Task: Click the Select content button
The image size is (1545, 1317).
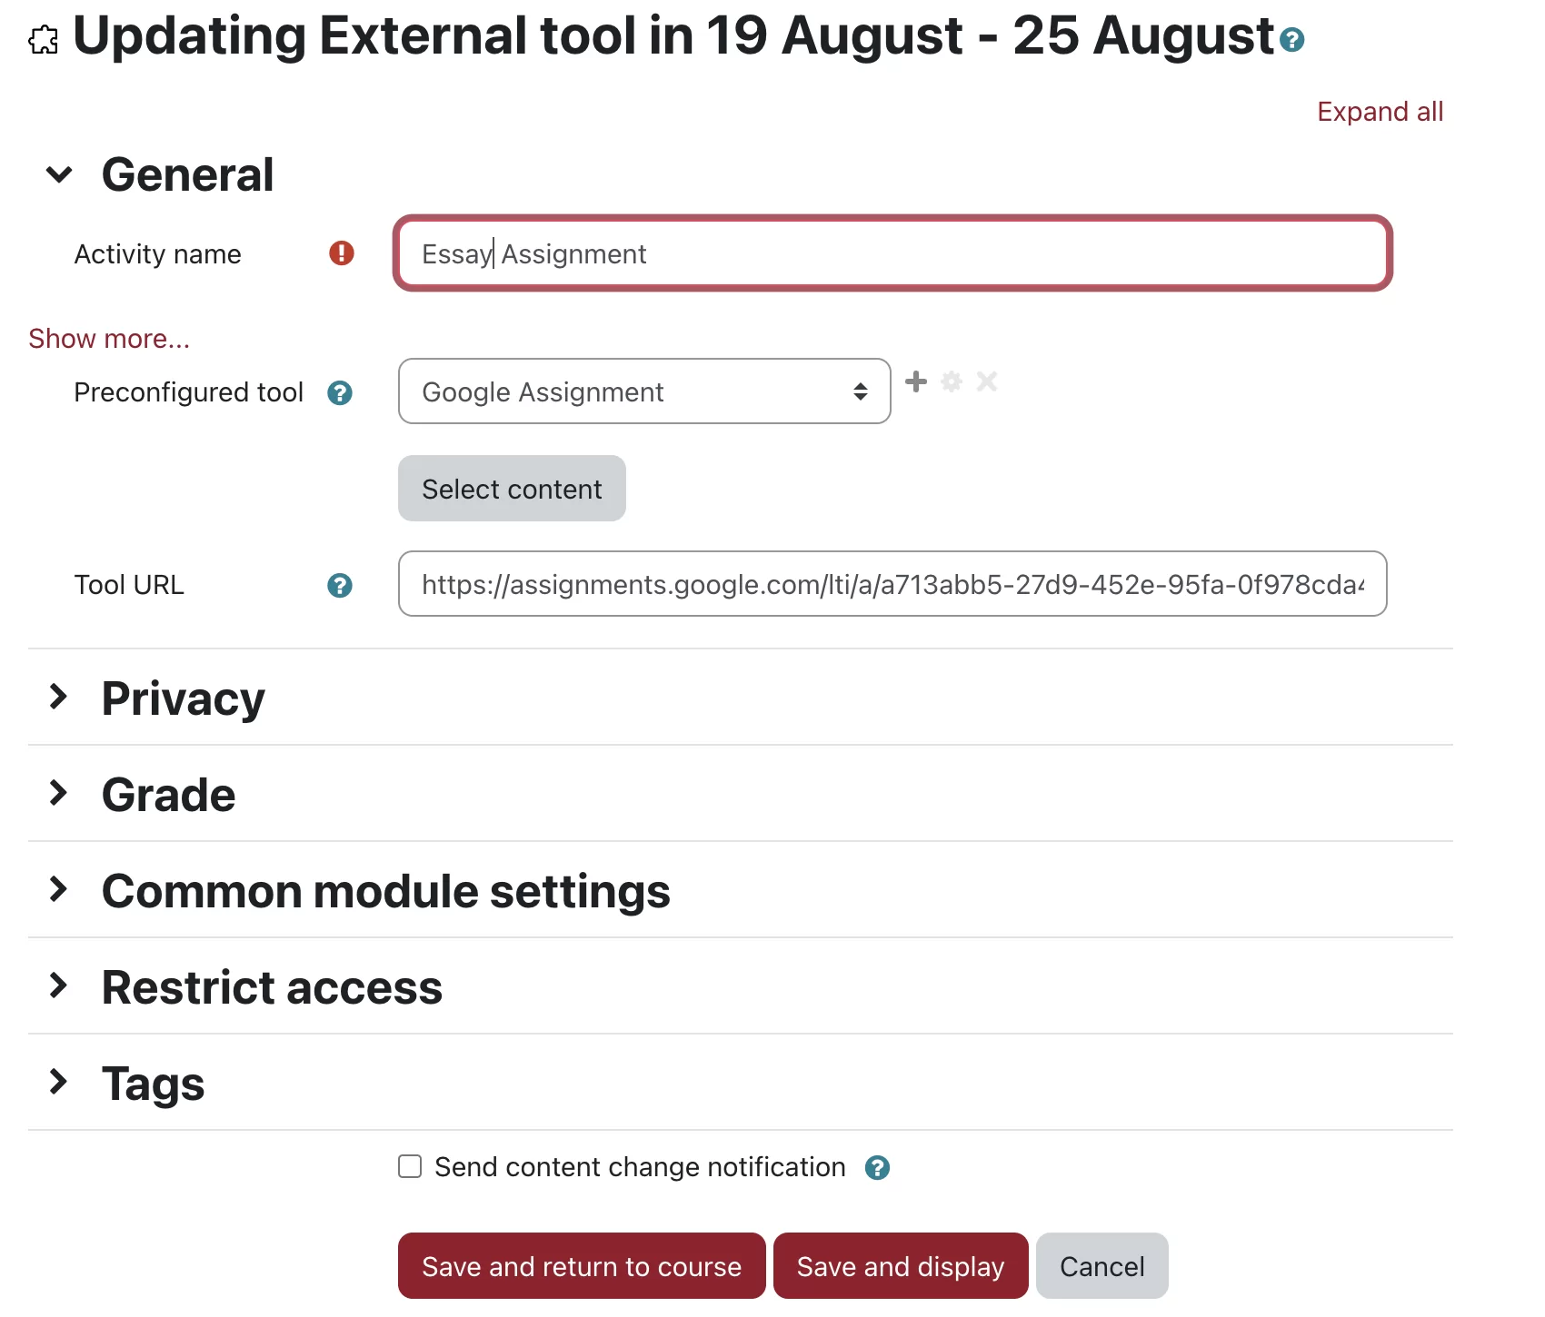Action: (512, 489)
